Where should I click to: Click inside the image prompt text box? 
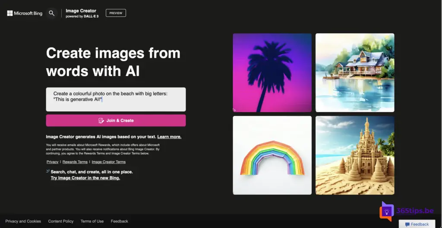pos(116,100)
